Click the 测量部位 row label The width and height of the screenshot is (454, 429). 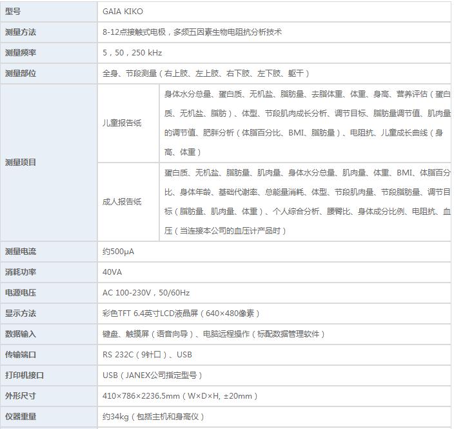click(21, 73)
